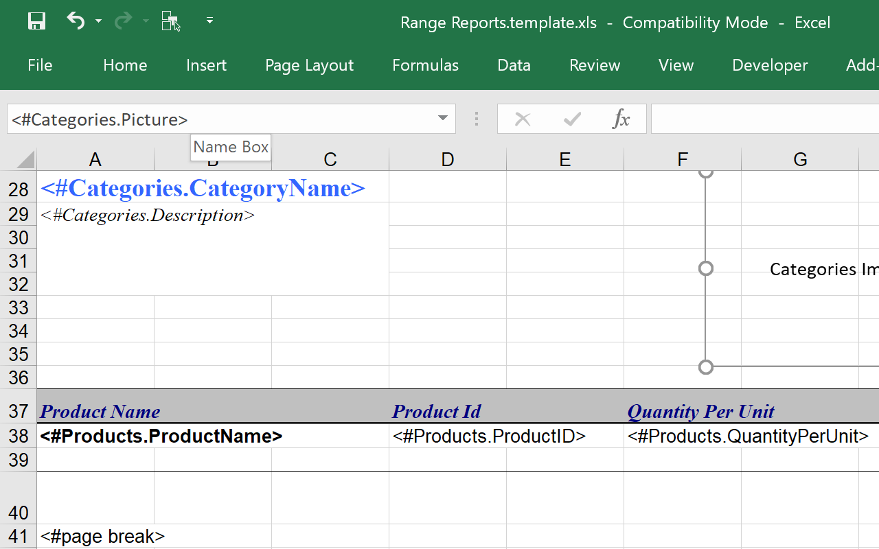Open the Undo history dropdown arrow
Screen dimensions: 879x549
tap(98, 22)
